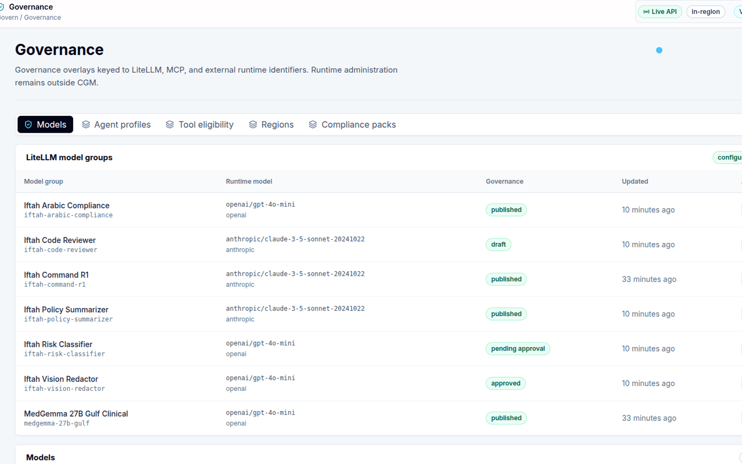
Task: Click the iftah-risk-classifier identifier
Action: tap(65, 354)
